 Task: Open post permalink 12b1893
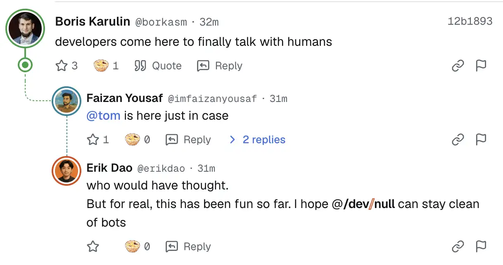pyautogui.click(x=470, y=21)
